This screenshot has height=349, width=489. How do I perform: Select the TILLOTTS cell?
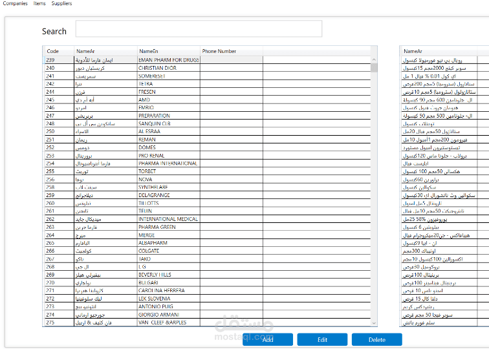pyautogui.click(x=169, y=203)
